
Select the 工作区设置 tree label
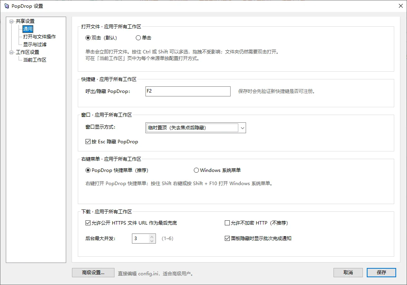pos(27,52)
